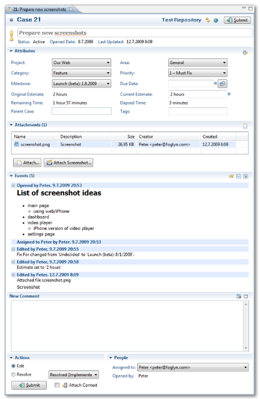Click the Due Date calendar picker icon
The height and width of the screenshot is (399, 260).
[222, 83]
